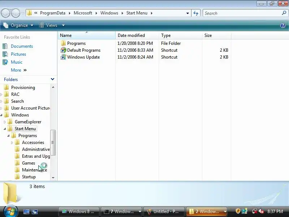
Task: Click the Forward navigation arrow button
Action: click(16, 13)
